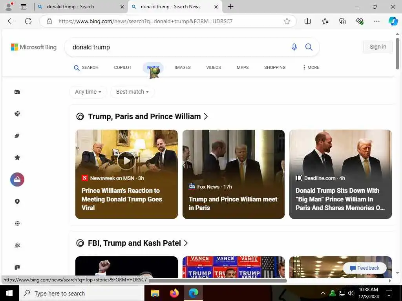This screenshot has width=402, height=301.
Task: Open the MORE menu in Bing navigation
Action: tap(311, 67)
